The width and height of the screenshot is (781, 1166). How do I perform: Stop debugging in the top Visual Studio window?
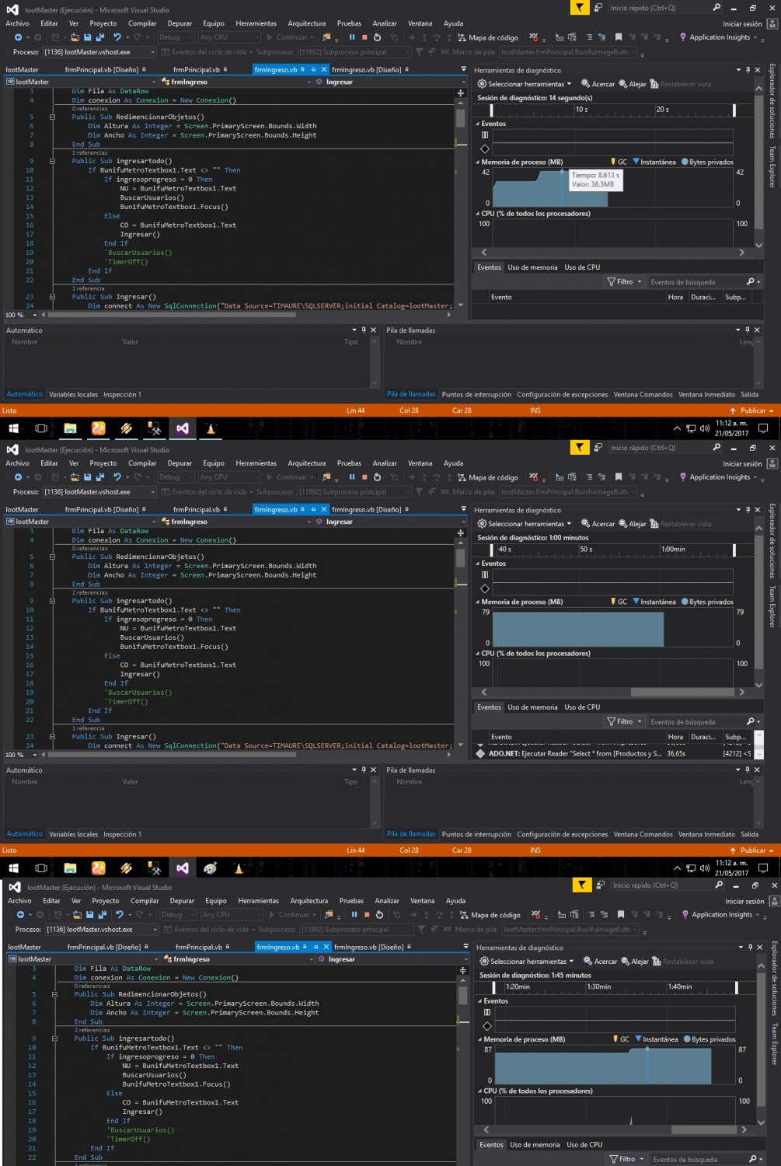point(364,37)
